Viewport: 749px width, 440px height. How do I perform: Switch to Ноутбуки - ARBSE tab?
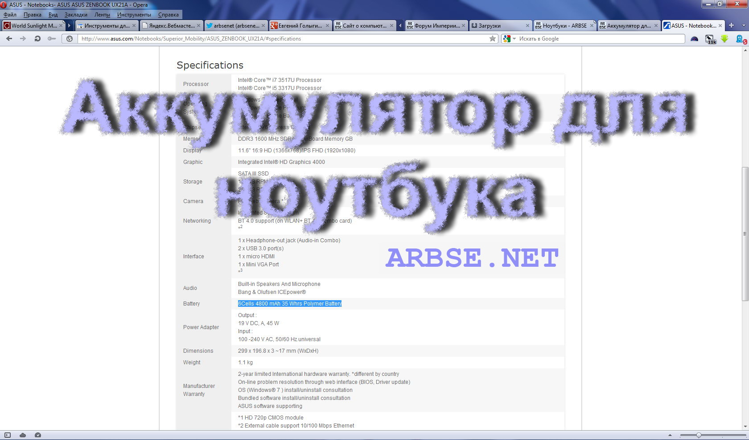[x=565, y=26]
